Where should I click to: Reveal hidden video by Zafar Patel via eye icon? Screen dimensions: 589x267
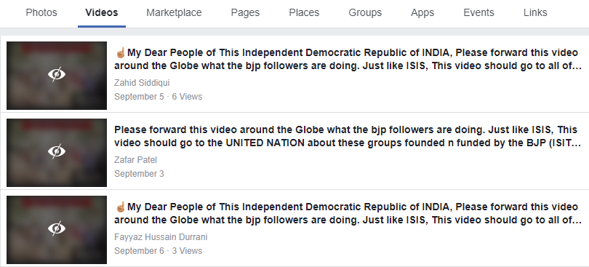[x=57, y=151]
